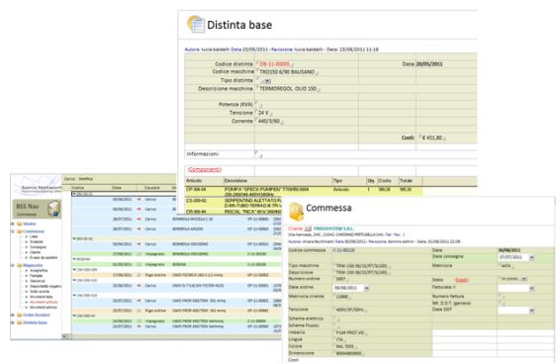
Task: Click the Data consegna input in Commessa
Action: 513,257
